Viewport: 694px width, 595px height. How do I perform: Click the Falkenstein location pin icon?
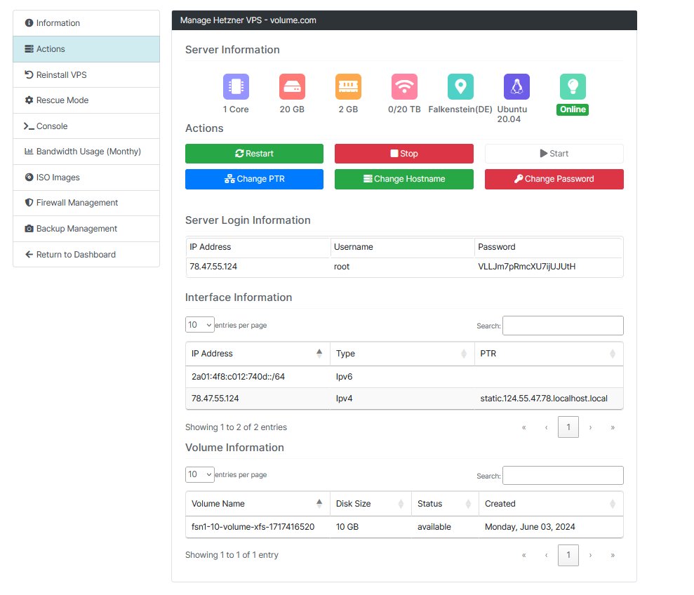pos(460,86)
